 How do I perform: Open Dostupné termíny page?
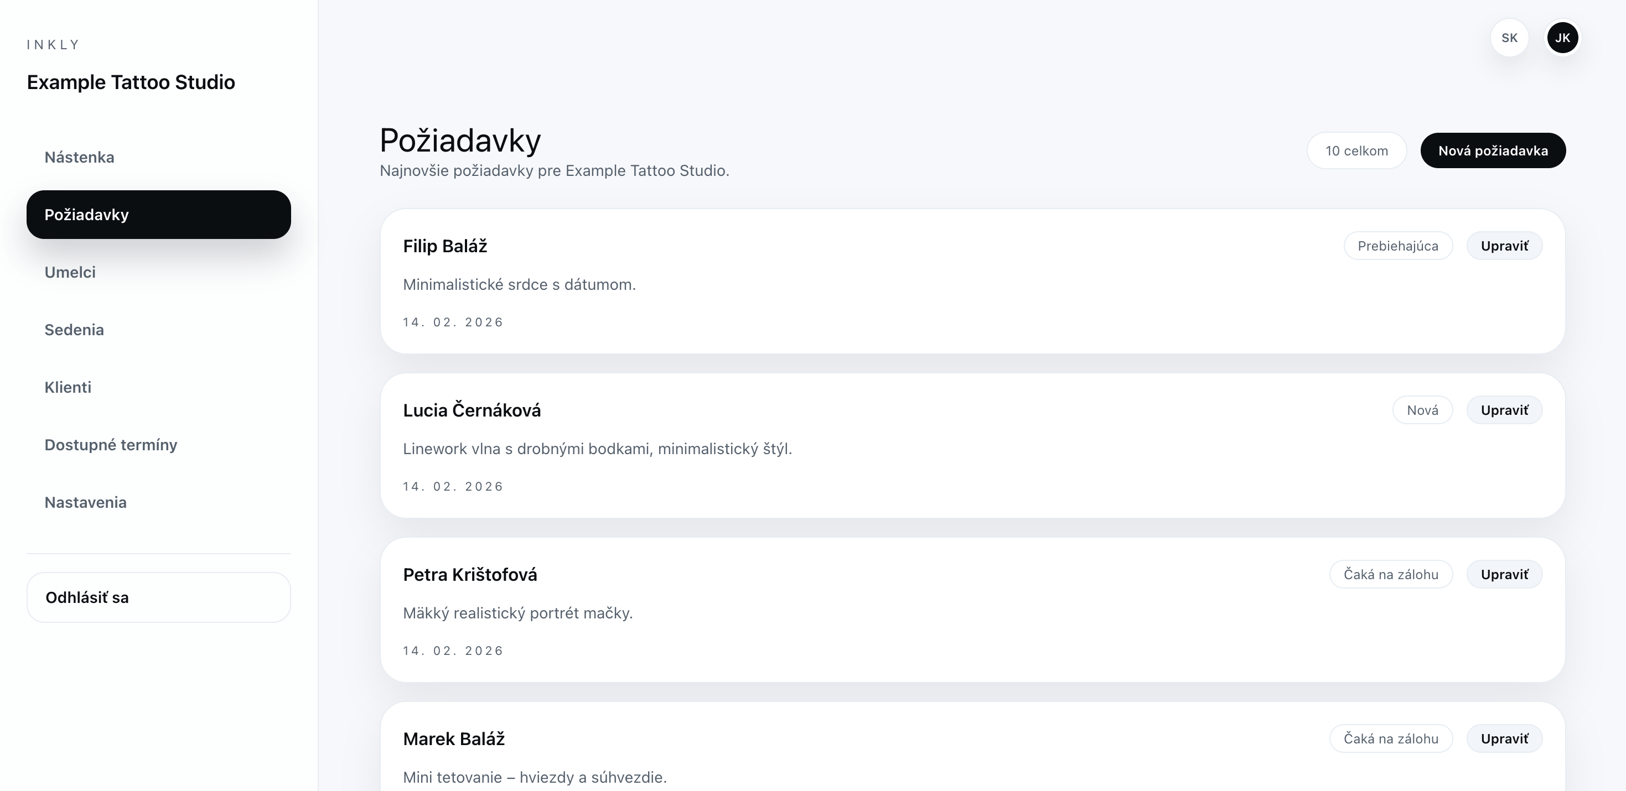coord(111,445)
